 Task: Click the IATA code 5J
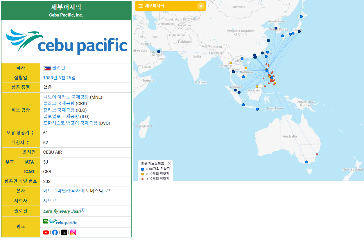pos(46,162)
